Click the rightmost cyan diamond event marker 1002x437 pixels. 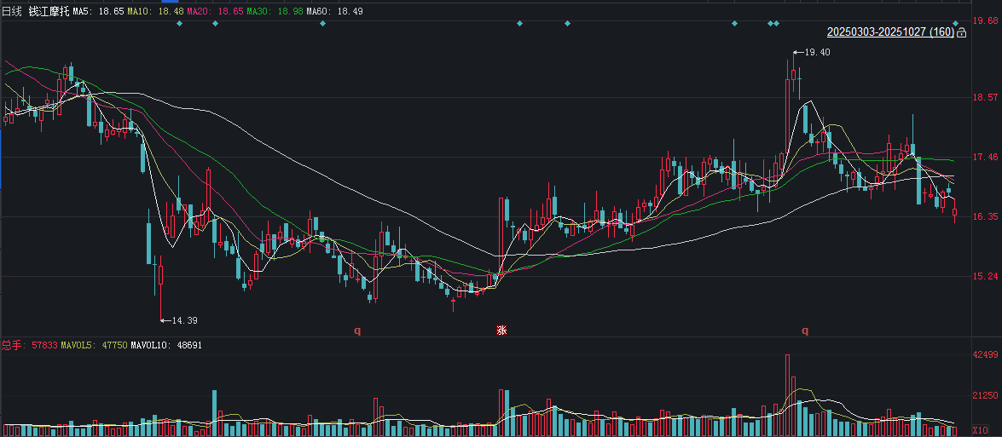(956, 24)
